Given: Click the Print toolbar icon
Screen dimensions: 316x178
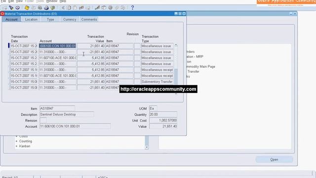Looking at the screenshot, I should click(46, 8).
